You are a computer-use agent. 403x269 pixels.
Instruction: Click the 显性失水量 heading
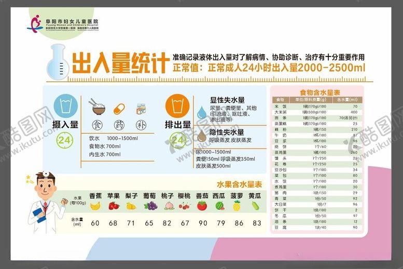(x=227, y=100)
